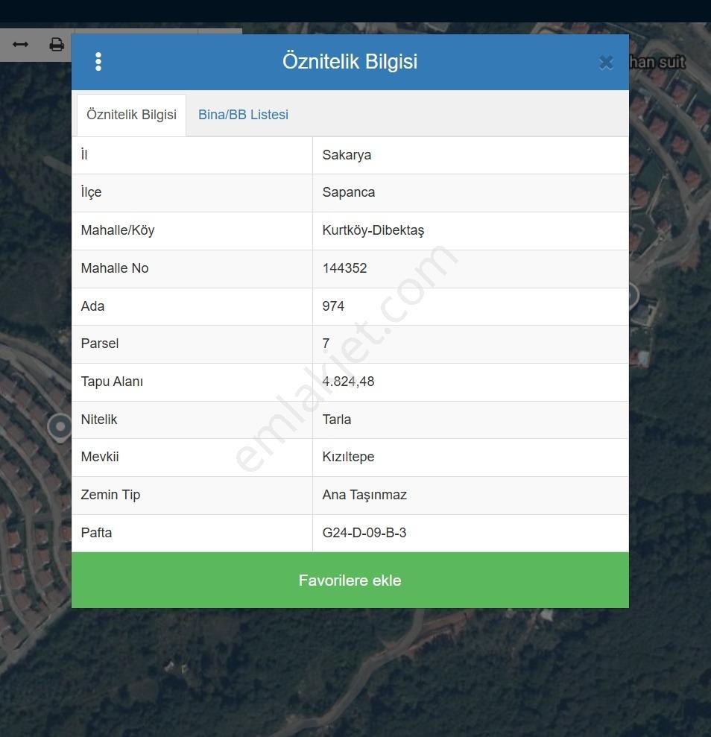Click the Favorilere ekle button
The width and height of the screenshot is (711, 737).
(350, 580)
